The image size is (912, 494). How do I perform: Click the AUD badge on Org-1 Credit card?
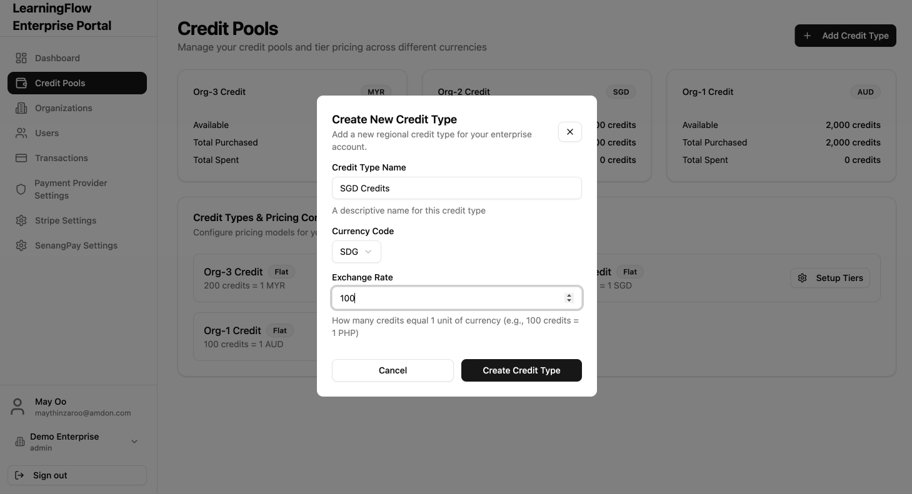(865, 92)
